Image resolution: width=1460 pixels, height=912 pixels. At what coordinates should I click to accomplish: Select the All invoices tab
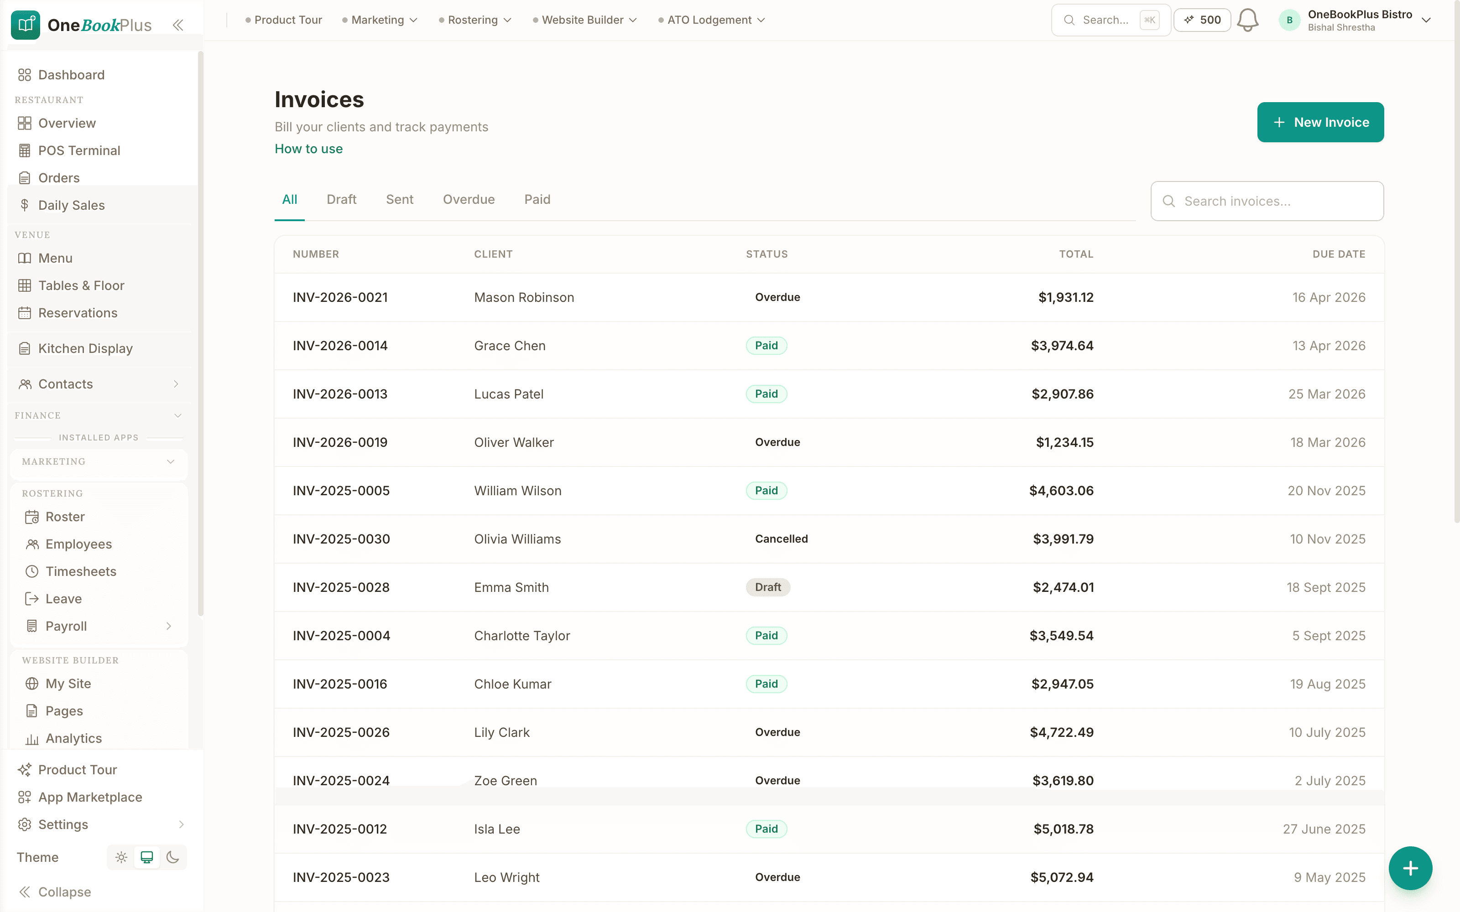click(290, 200)
